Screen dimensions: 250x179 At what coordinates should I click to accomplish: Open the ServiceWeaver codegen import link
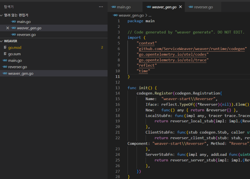[x=192, y=49]
